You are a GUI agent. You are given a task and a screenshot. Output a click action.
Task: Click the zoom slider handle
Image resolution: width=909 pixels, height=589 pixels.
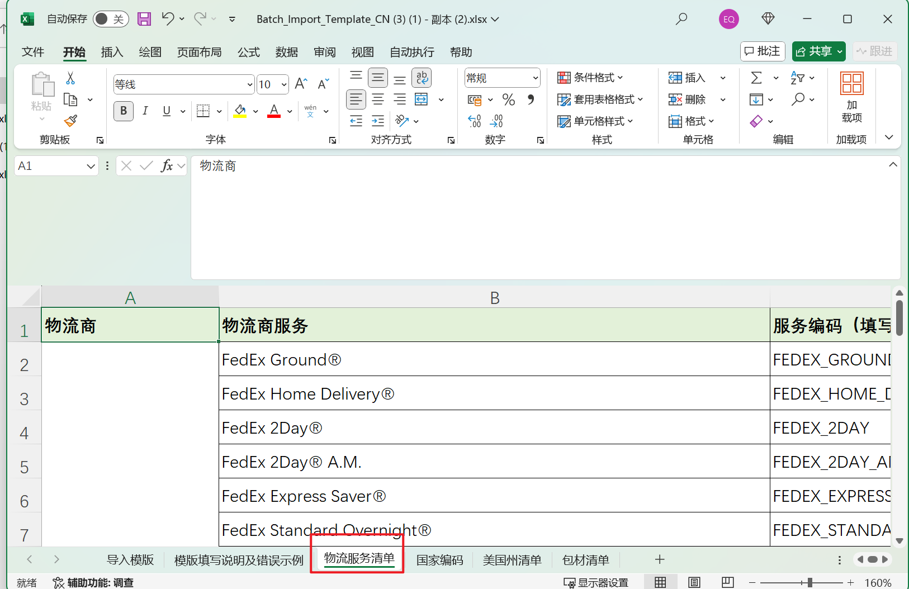(x=809, y=582)
